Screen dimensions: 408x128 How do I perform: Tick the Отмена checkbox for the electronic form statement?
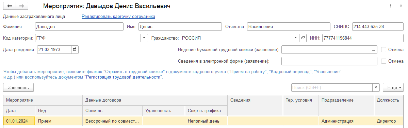(383, 61)
